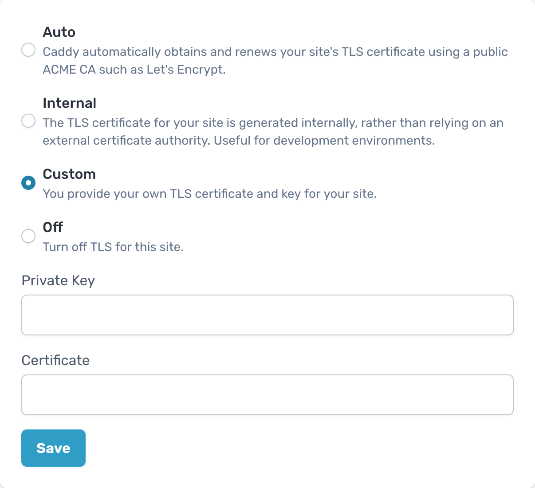The image size is (535, 488).
Task: Enable automatic ACME certificate renewal
Action: pyautogui.click(x=28, y=50)
